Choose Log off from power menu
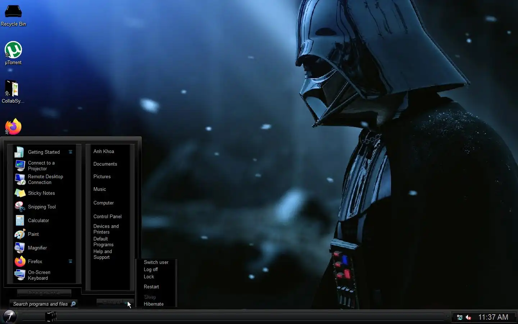 click(151, 269)
